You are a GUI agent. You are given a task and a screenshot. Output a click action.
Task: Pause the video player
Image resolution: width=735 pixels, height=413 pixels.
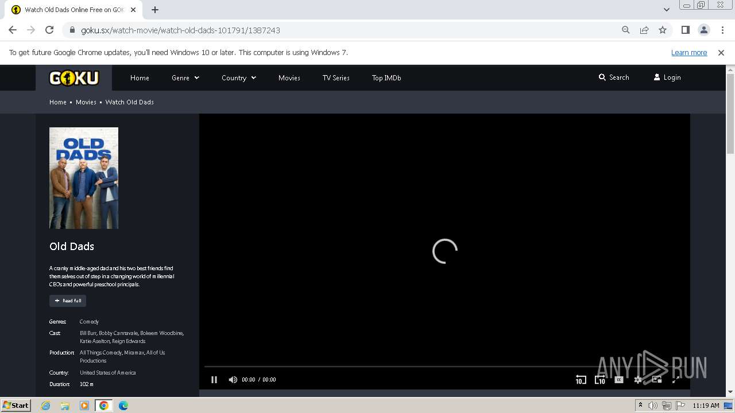(214, 380)
